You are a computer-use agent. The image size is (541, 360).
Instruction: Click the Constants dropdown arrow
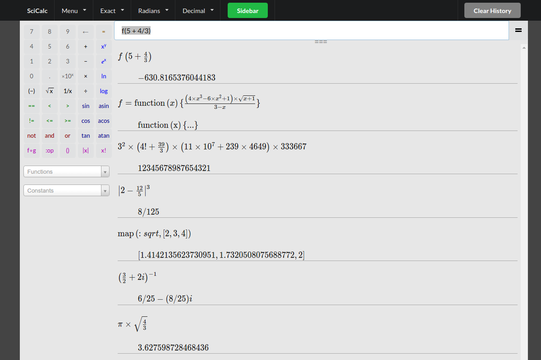point(105,191)
